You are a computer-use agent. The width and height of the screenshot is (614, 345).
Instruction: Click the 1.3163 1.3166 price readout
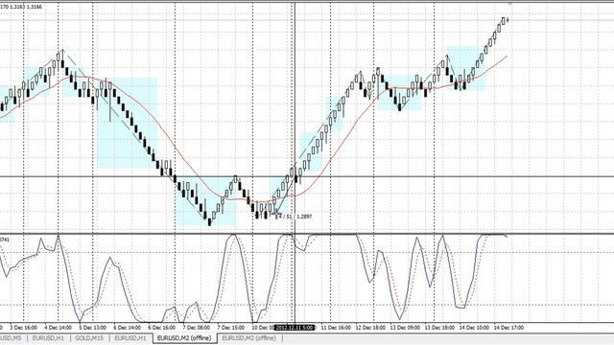(x=27, y=7)
